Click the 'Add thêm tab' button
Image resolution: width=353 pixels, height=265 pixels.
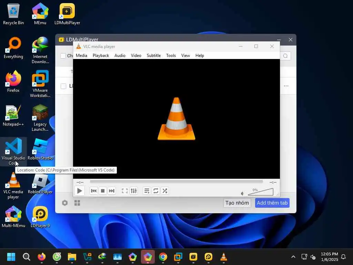[x=272, y=203]
